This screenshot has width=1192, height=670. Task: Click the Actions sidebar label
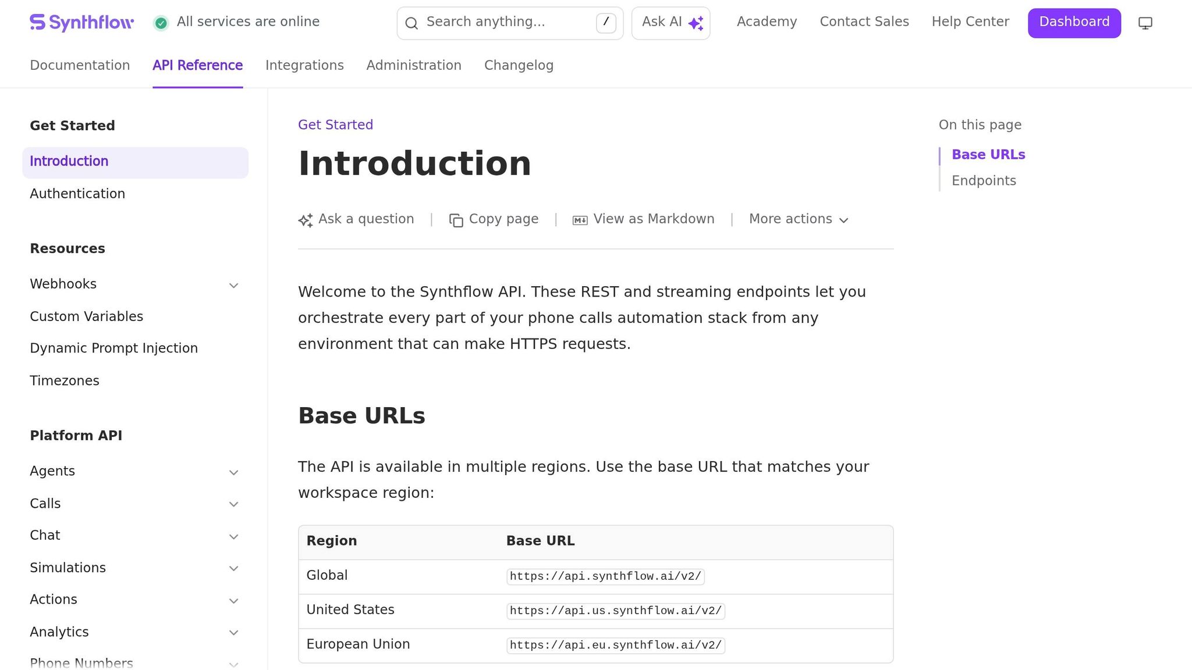click(53, 599)
